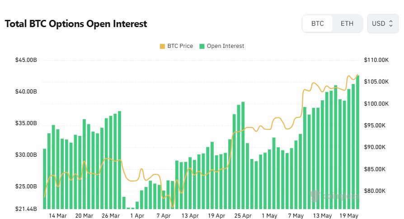Click the $45.00B y-axis label
Screen dimensions: 404x219
pyautogui.click(x=26, y=60)
